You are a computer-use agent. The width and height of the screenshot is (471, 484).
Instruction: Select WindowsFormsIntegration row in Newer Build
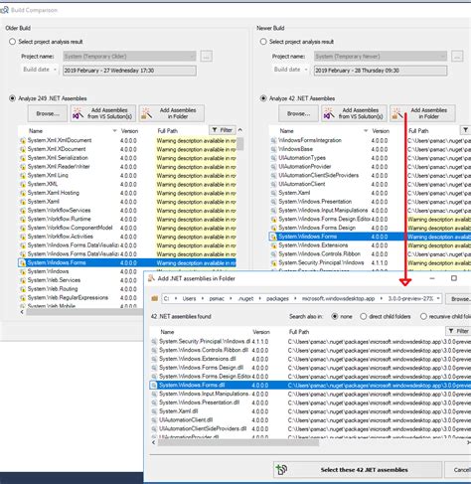coord(370,140)
